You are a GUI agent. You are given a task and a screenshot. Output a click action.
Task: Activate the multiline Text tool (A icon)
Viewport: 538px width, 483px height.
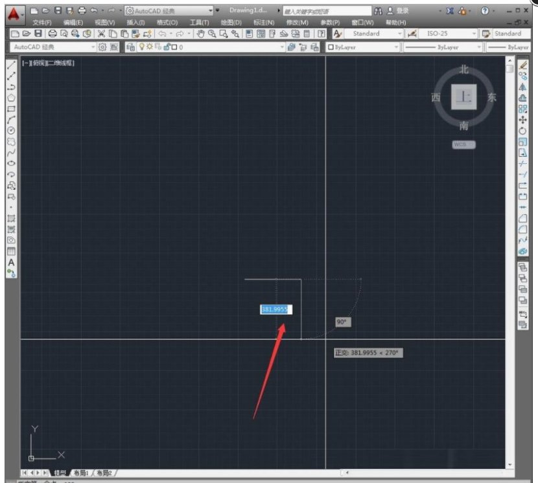point(11,262)
